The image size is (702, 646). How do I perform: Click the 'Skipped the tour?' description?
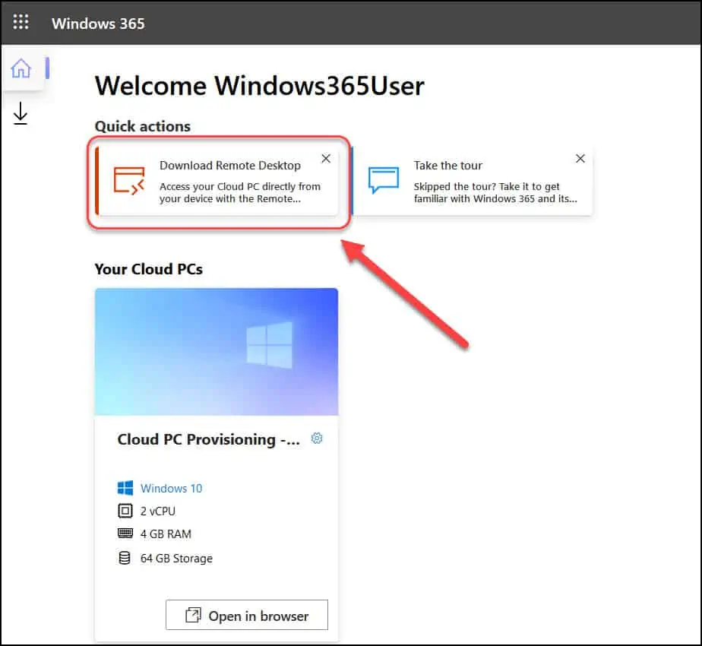pos(495,192)
